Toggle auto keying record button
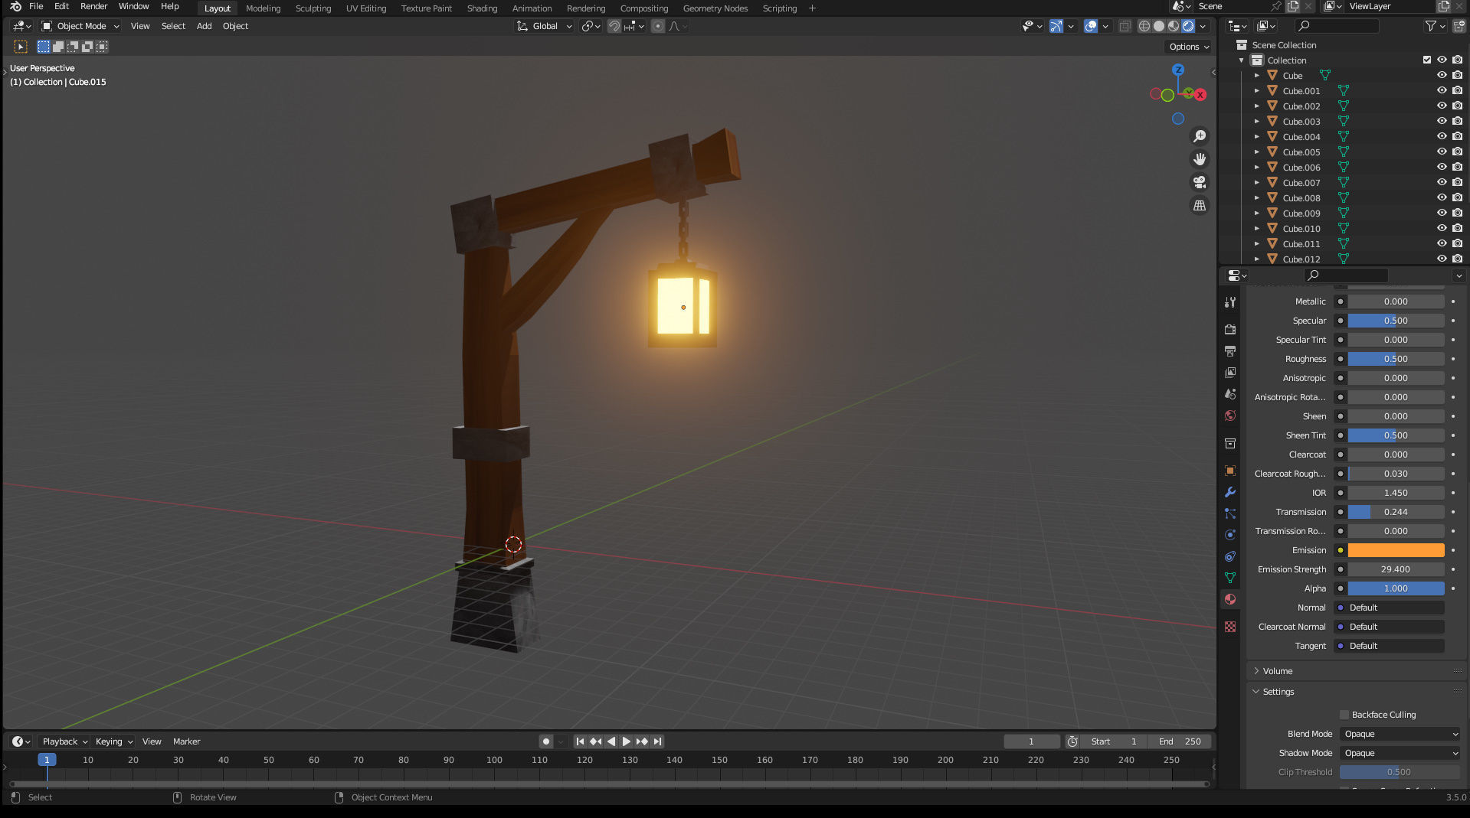Screen dimensions: 1470x818 tap(545, 741)
